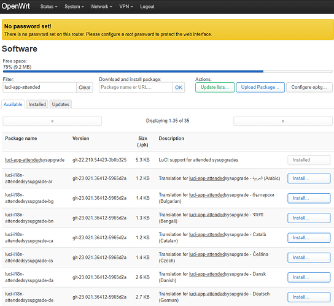Open Configure opkg settings
Screen dimensions: 334x306
pos(309,87)
